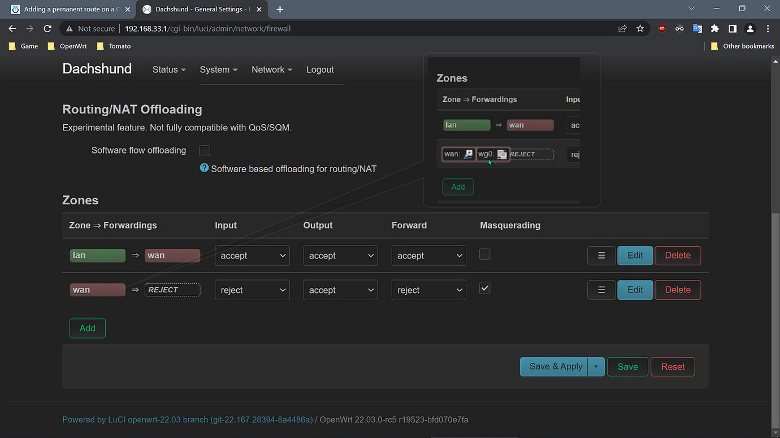Image resolution: width=780 pixels, height=438 pixels.
Task: Click the wan interface icon in the Zones popup
Action: pos(468,154)
